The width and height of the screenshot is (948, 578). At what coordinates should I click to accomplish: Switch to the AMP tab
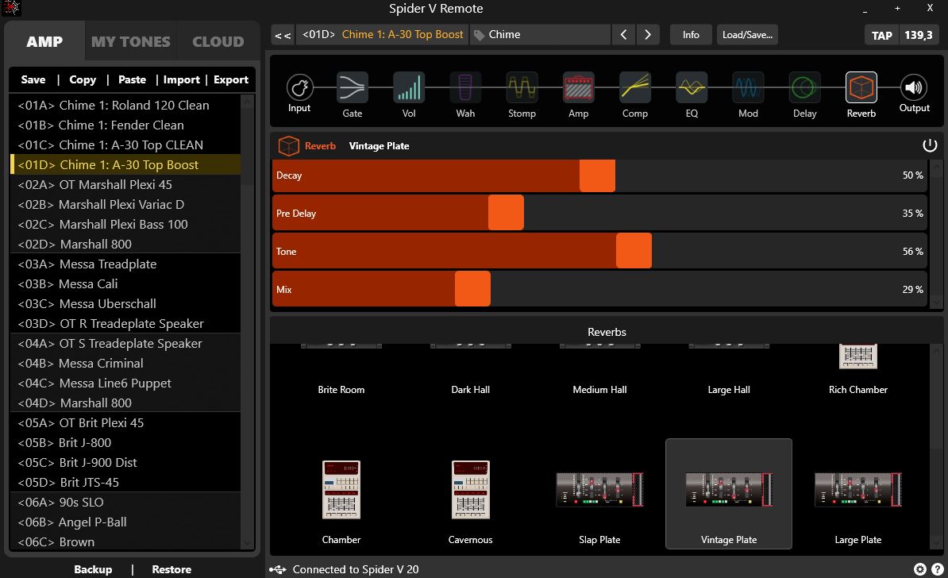point(44,41)
